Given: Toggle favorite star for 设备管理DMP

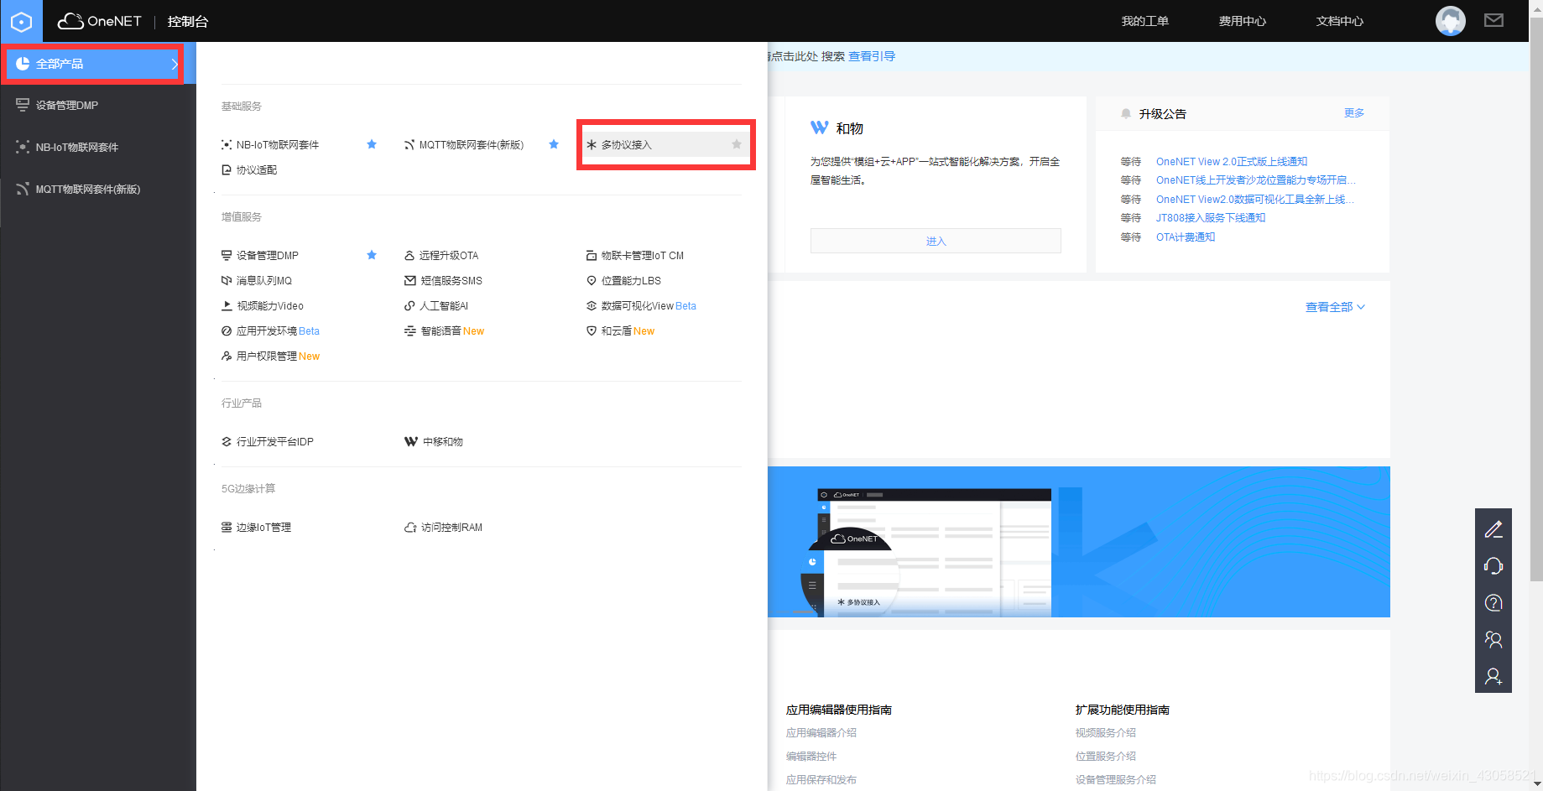Looking at the screenshot, I should pyautogui.click(x=372, y=255).
